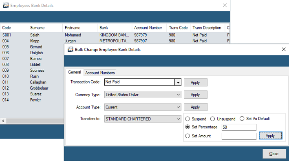Screen dimensions: 289x161
Task: Switch to the Account Numbers tab
Action: click(100, 73)
